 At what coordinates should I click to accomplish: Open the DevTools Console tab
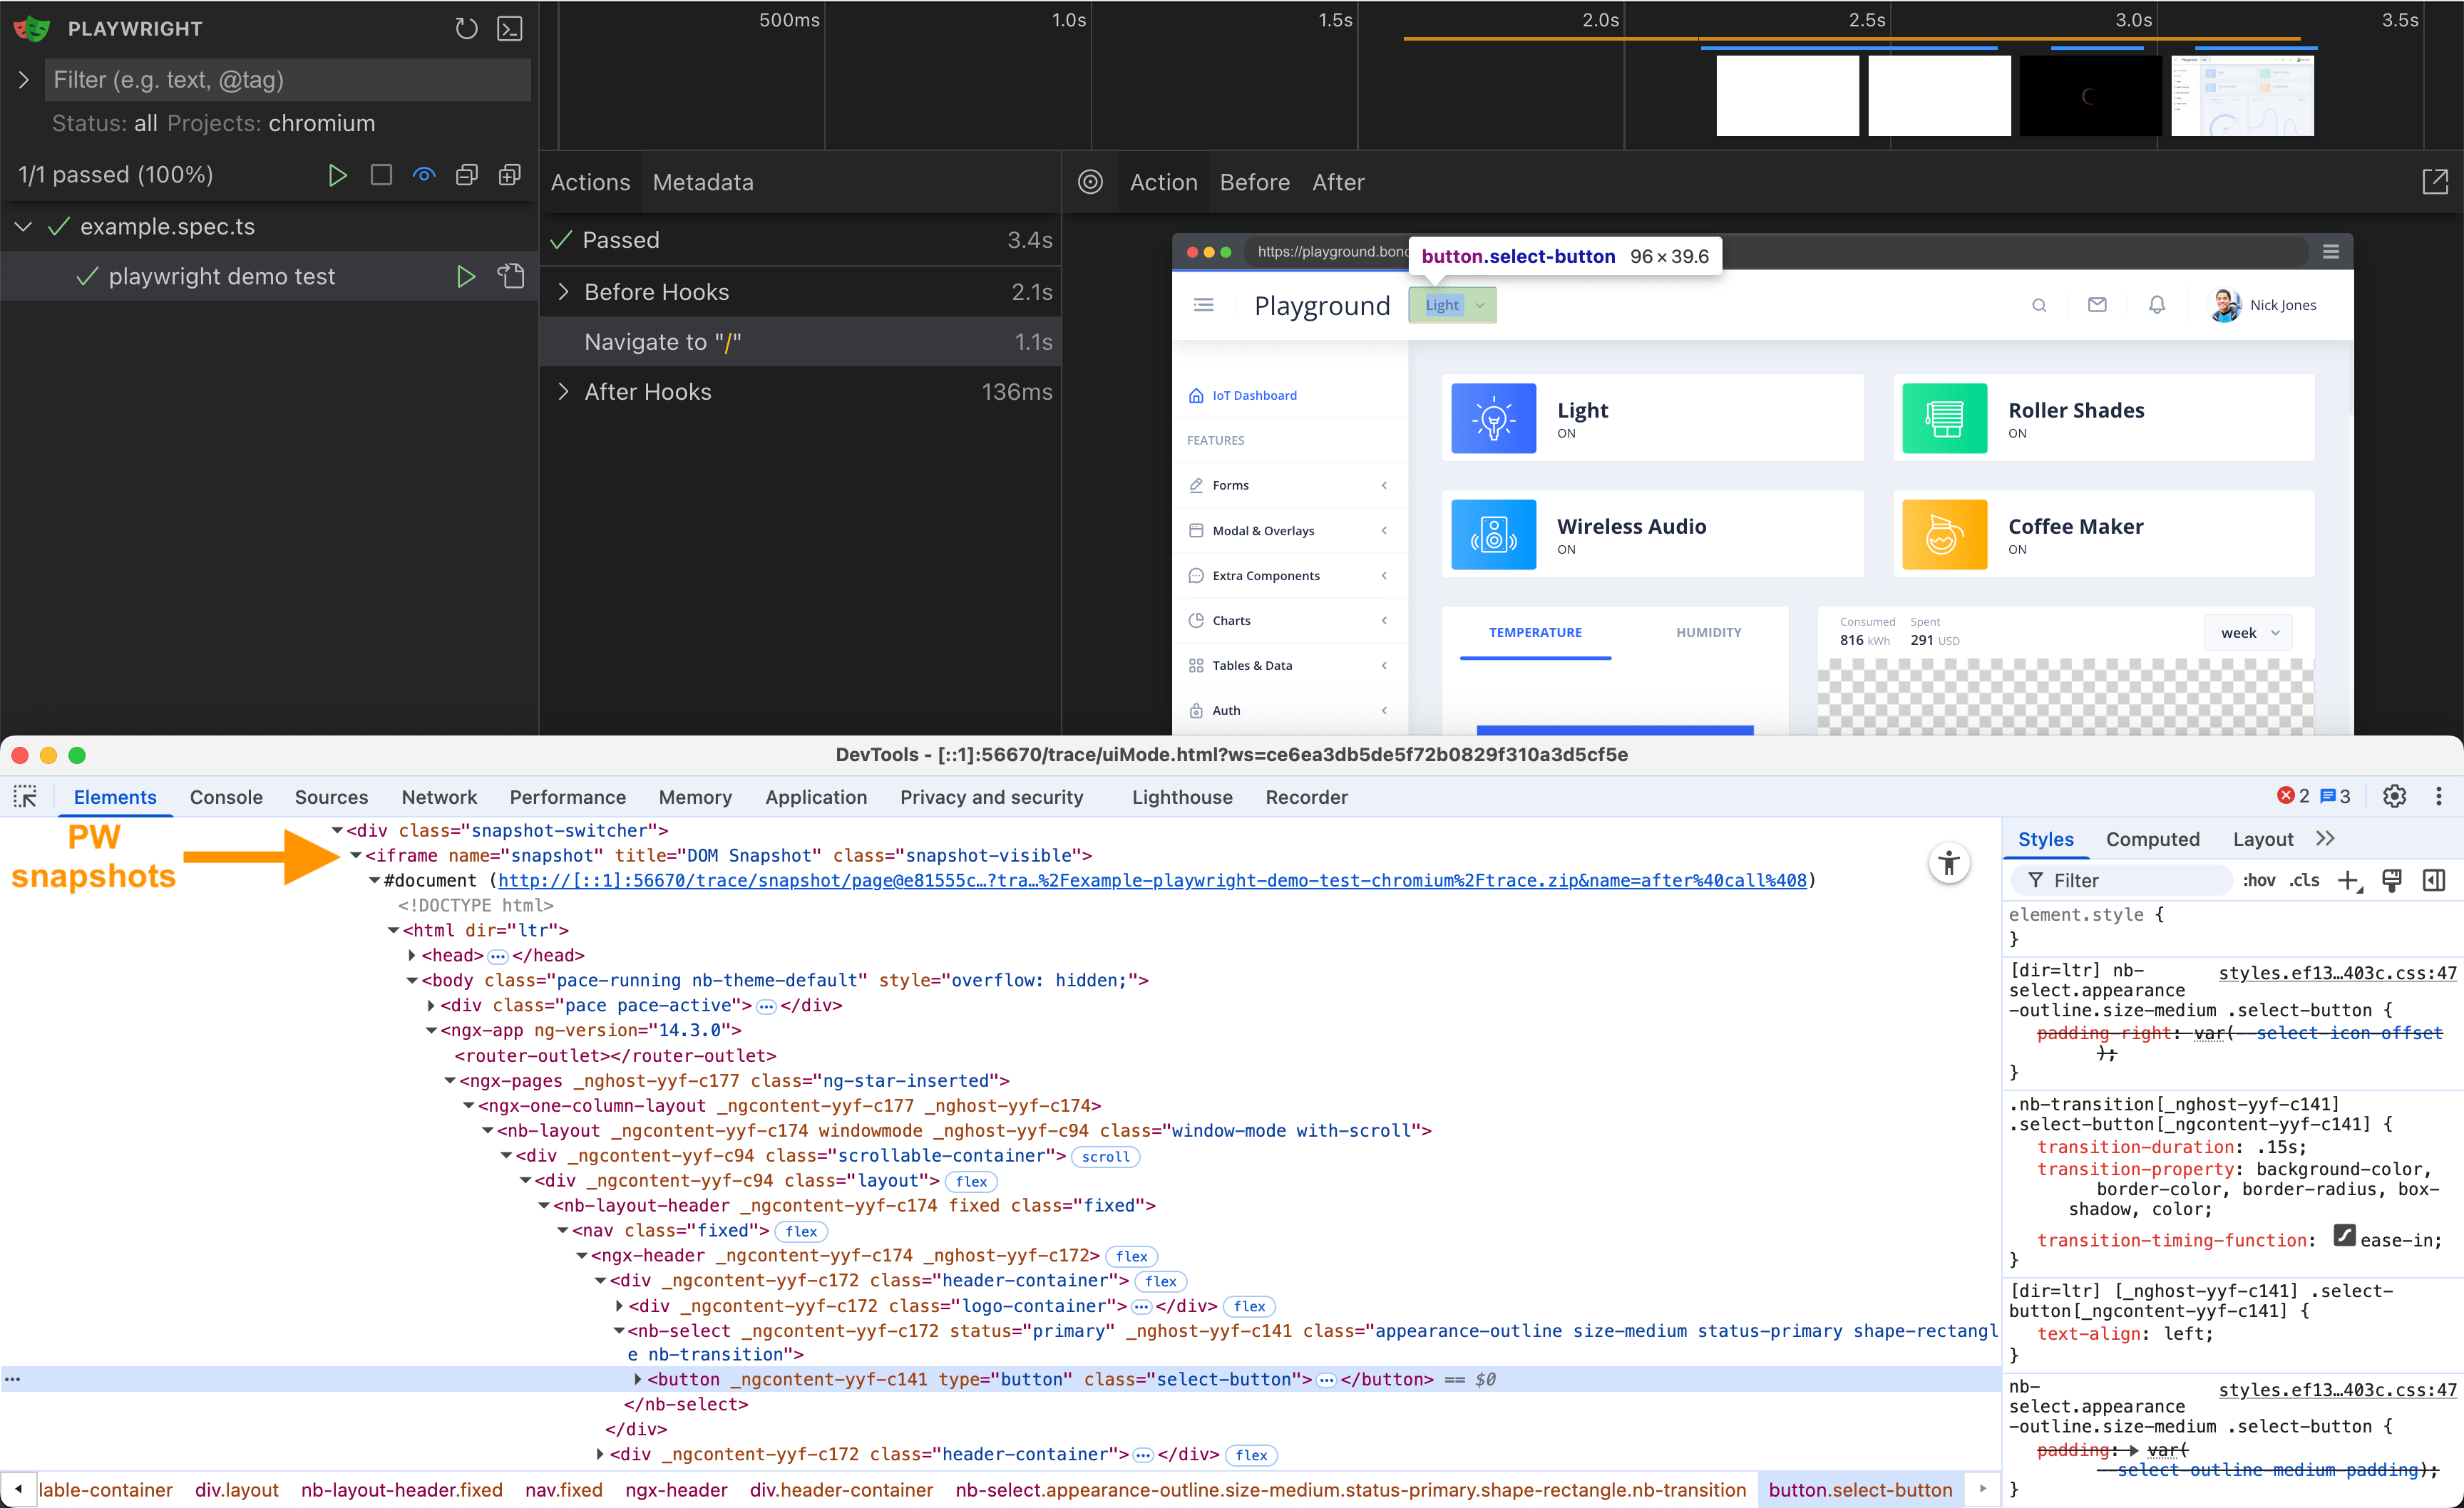click(x=226, y=797)
